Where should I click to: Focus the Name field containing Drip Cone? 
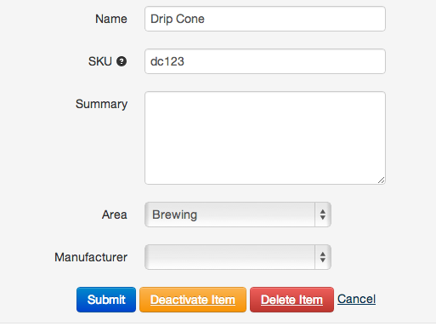(x=265, y=19)
